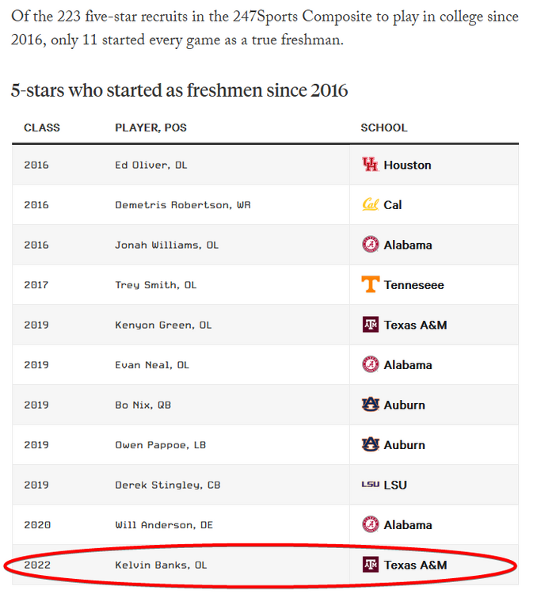The height and width of the screenshot is (594, 537).
Task: Click Texas A&M logo in Kelvin Banks row
Action: coord(370,565)
